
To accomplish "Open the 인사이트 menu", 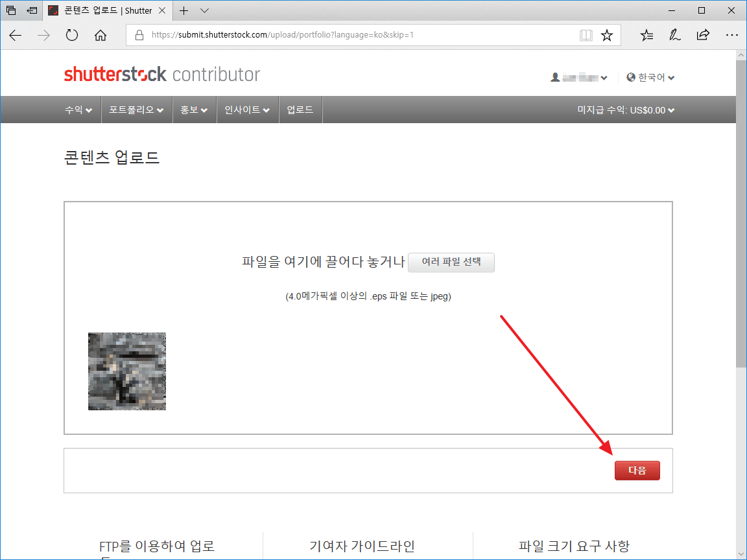I will point(246,110).
